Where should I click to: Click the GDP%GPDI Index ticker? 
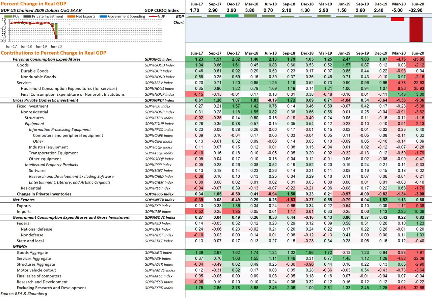[x=159, y=100]
